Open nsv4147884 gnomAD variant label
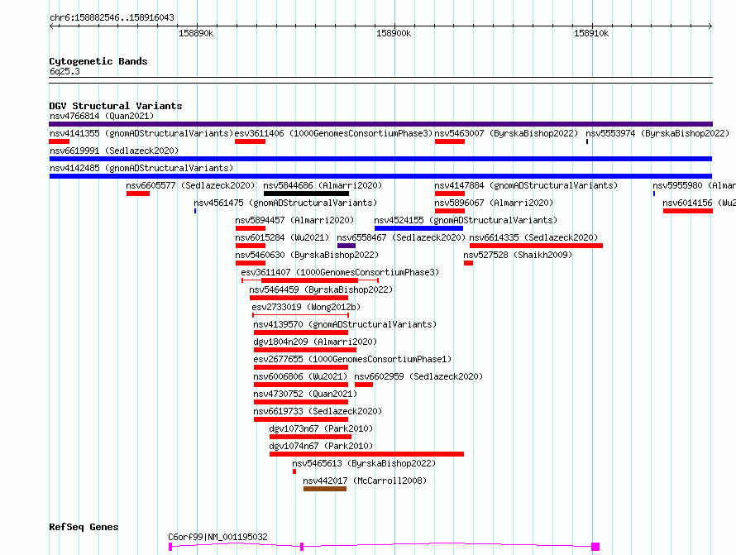Viewport: 736px width, 555px height. pos(526,185)
